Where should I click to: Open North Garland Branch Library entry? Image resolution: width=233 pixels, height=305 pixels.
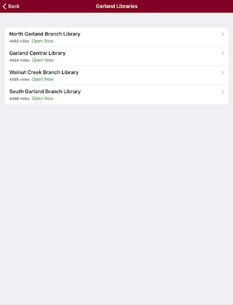pyautogui.click(x=116, y=37)
